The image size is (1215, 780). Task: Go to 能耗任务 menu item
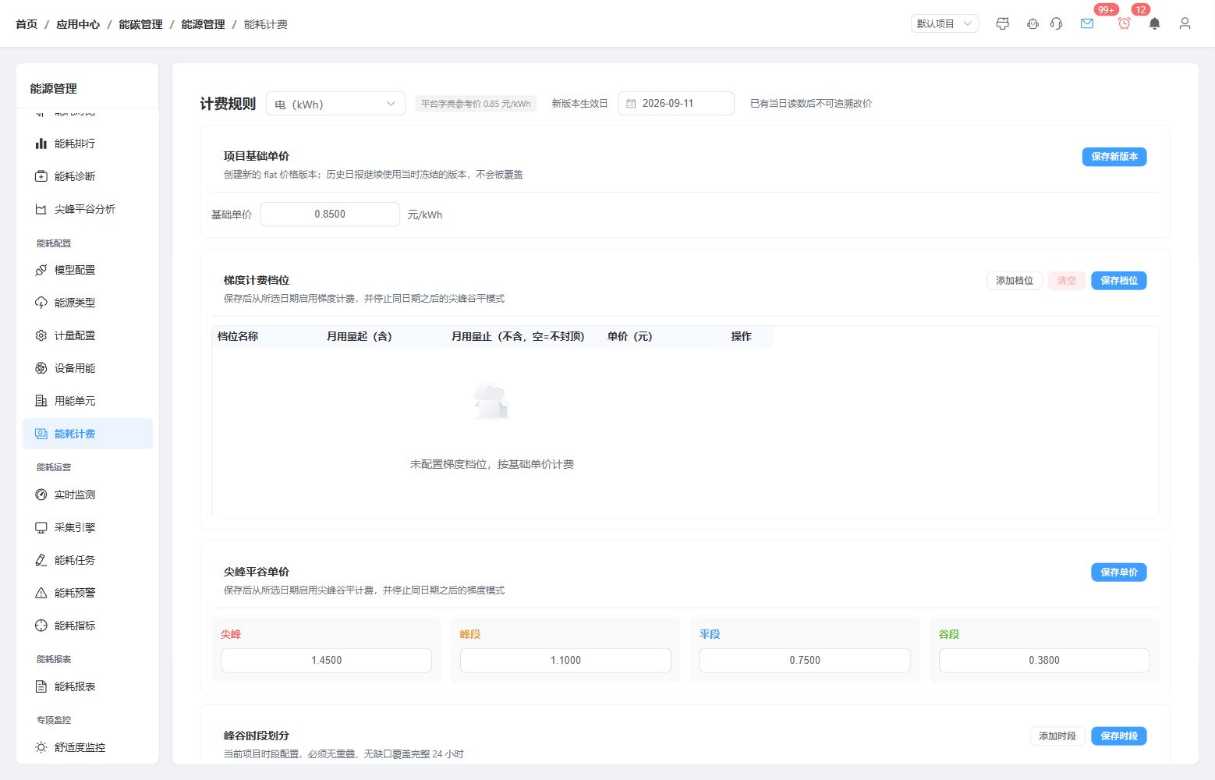[x=87, y=560]
